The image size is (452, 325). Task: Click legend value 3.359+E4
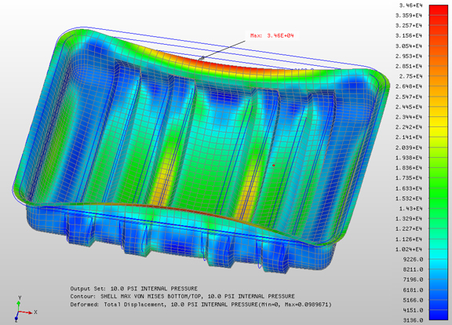(409, 15)
